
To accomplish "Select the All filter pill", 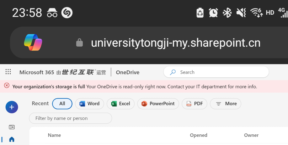I will click(62, 104).
